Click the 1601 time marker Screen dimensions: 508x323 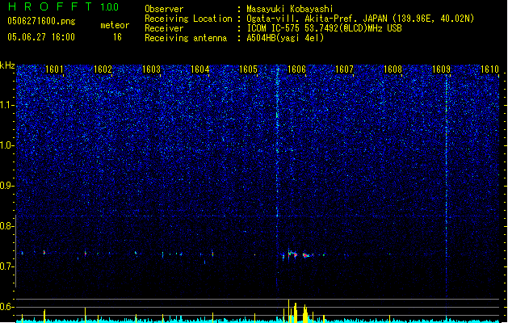tap(54, 69)
